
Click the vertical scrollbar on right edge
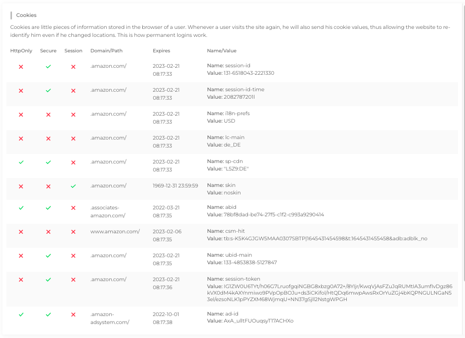click(464, 142)
